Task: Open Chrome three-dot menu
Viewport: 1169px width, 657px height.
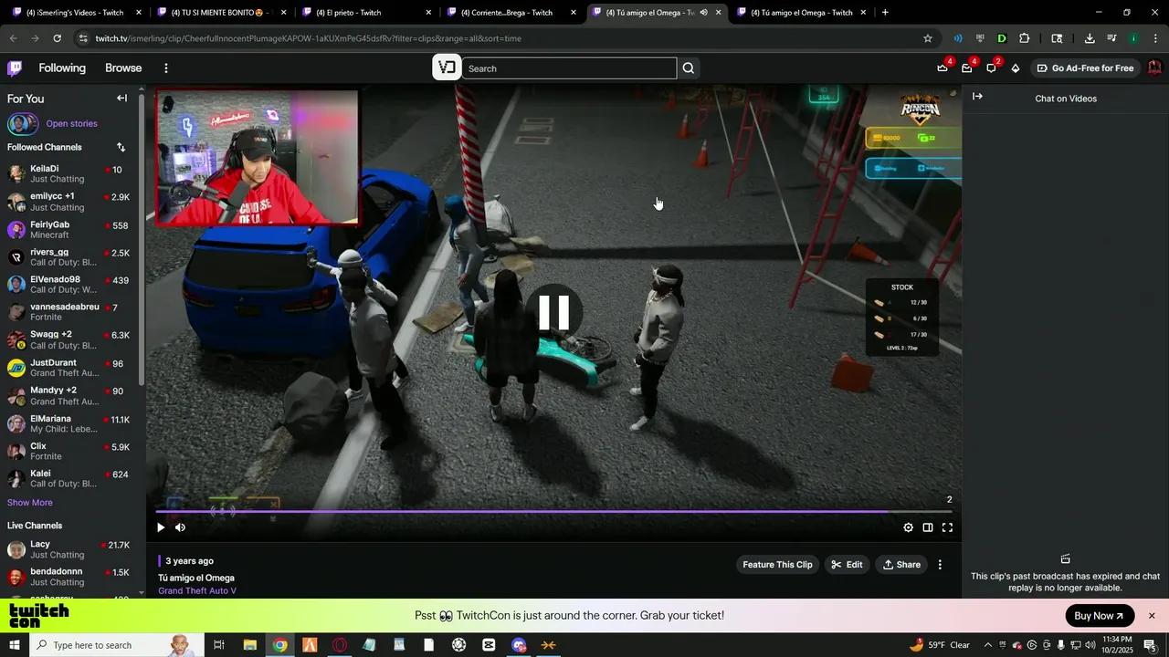Action: pyautogui.click(x=1155, y=38)
